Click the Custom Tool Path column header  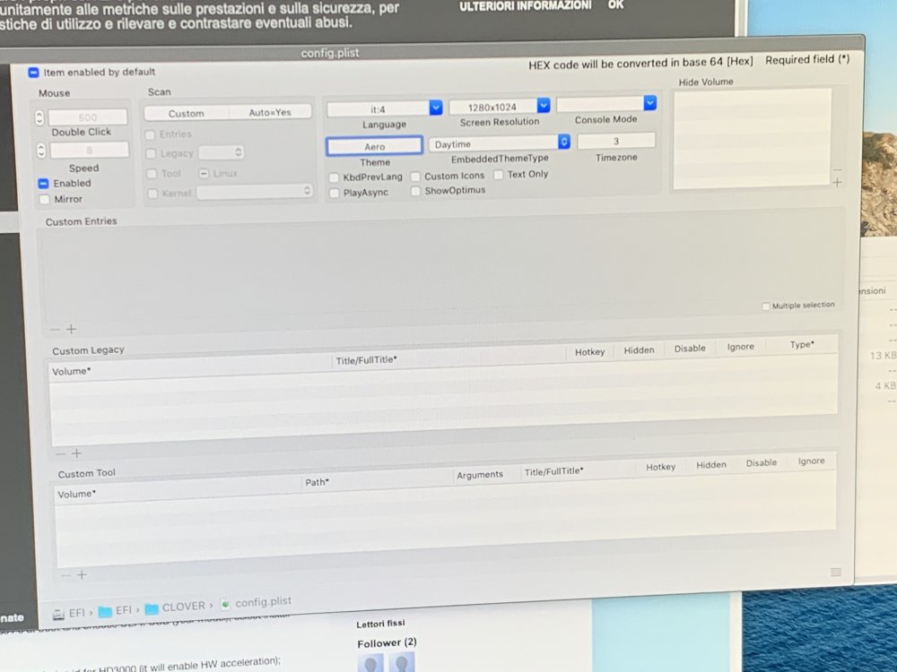pos(317,482)
